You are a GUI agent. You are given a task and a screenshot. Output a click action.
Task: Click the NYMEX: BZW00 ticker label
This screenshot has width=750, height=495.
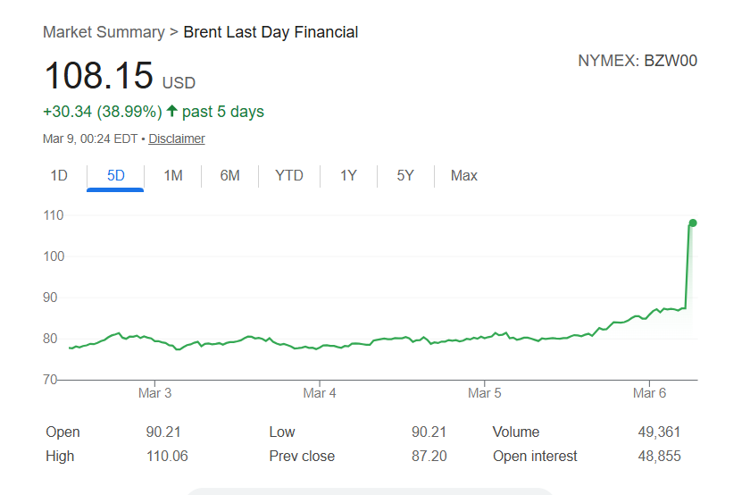pyautogui.click(x=637, y=61)
